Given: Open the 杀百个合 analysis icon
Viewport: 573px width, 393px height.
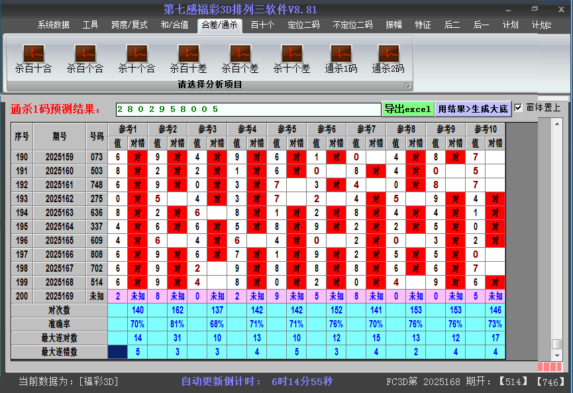Looking at the screenshot, I should (85, 59).
